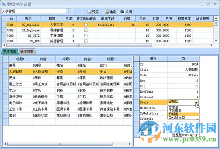Click top table scroll down arrow

point(216,41)
